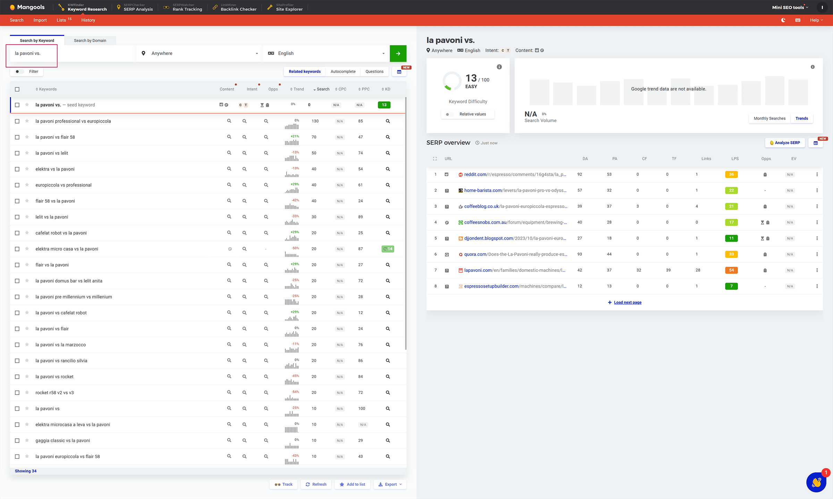Toggle dark mode moon icon

(x=783, y=20)
